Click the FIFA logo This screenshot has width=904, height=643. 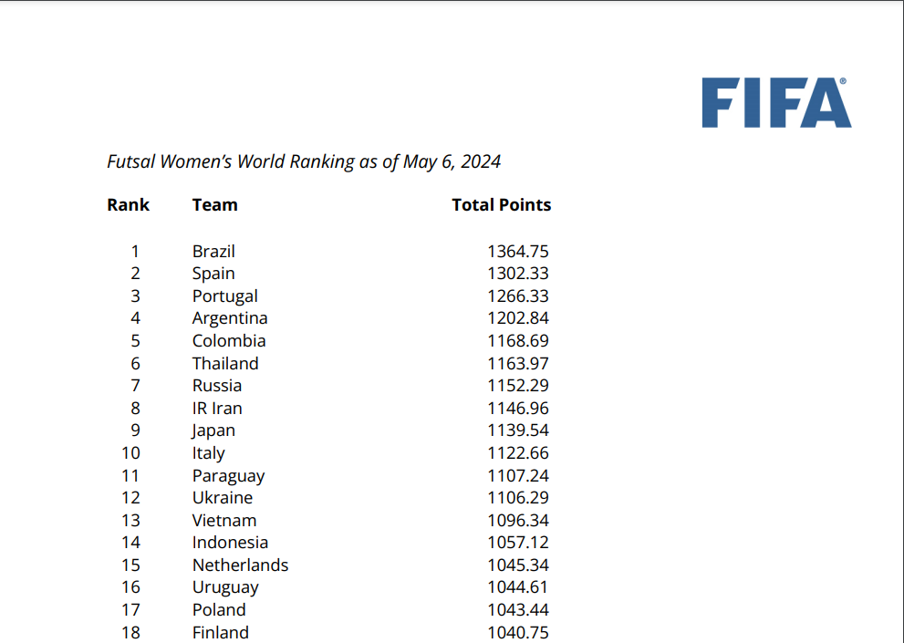775,102
